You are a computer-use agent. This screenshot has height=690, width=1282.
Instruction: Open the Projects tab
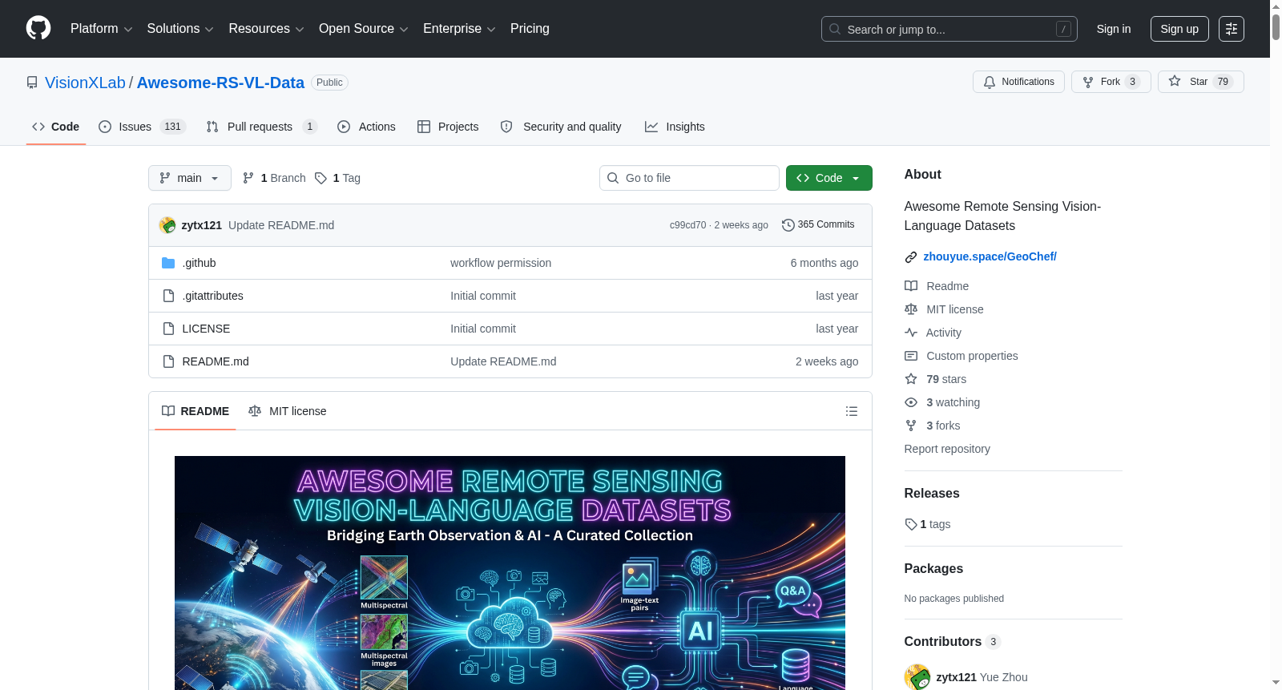(x=448, y=127)
